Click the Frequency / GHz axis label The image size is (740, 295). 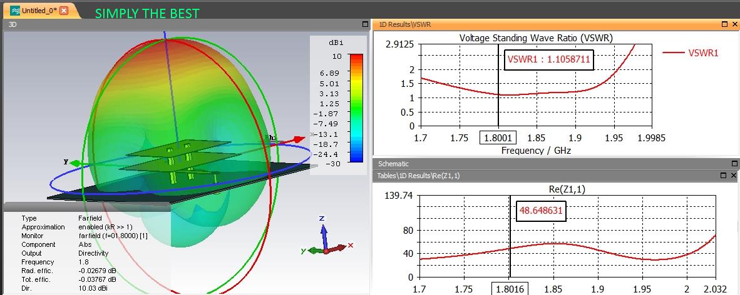pyautogui.click(x=536, y=151)
